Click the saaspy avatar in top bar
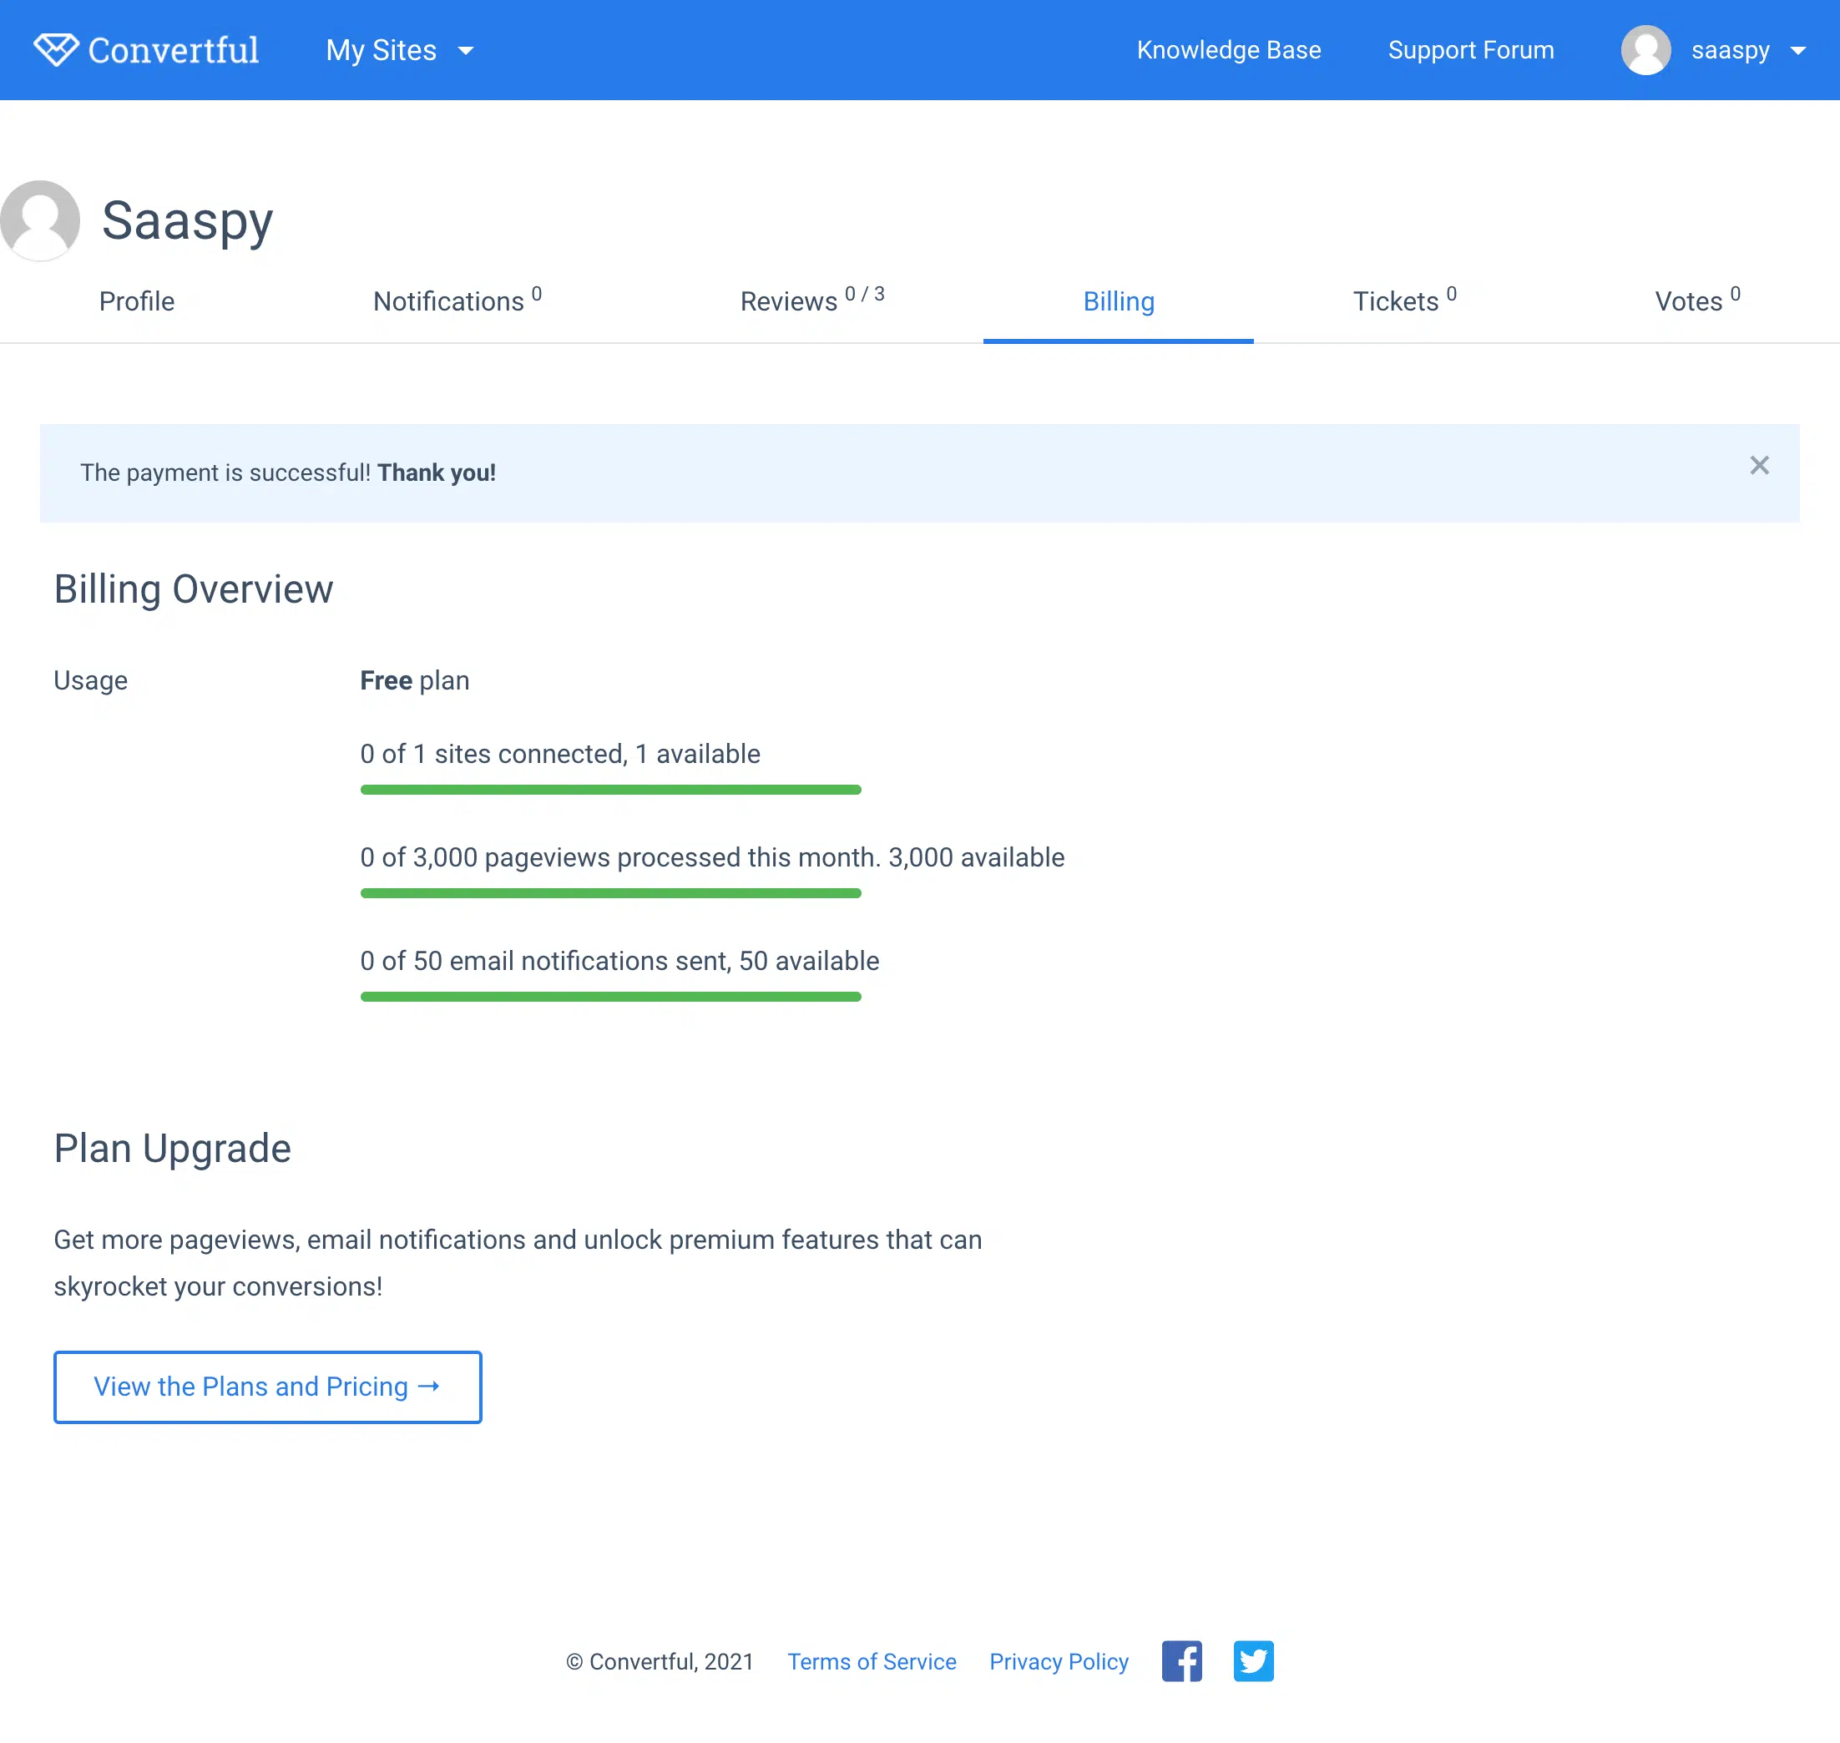This screenshot has height=1743, width=1840. (1645, 50)
